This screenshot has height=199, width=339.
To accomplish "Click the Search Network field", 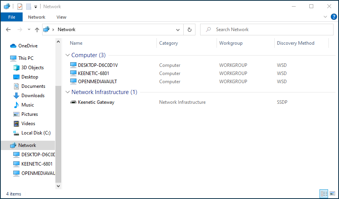I will (267, 30).
